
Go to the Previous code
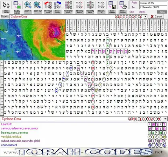tap(48, 5)
